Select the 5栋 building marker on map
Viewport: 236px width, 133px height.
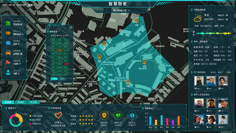click(x=128, y=82)
